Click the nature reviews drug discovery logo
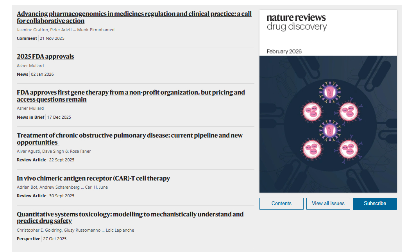 click(297, 22)
